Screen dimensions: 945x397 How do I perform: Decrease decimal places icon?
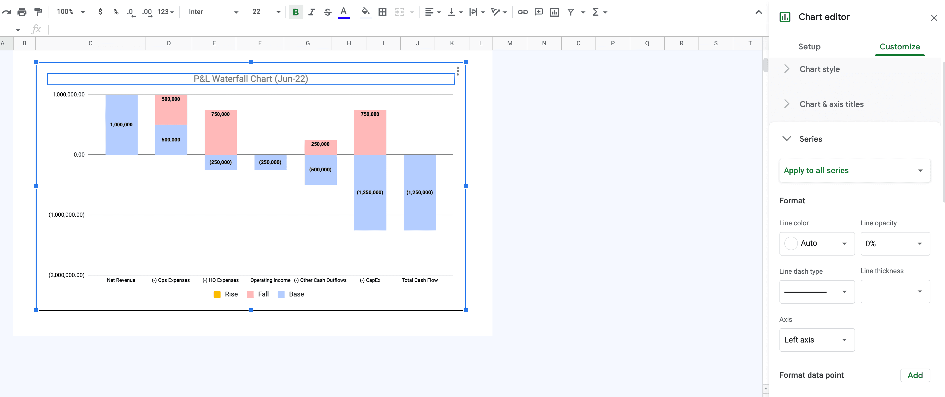(131, 12)
